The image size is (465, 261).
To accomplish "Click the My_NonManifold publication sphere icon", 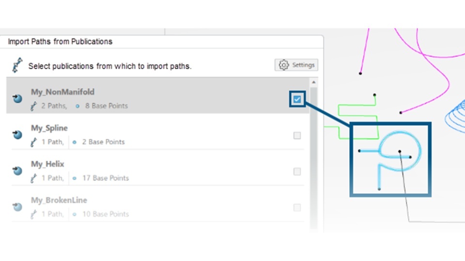I will (17, 98).
